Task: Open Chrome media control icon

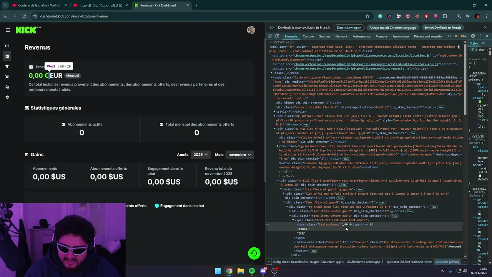Action: pos(468,16)
